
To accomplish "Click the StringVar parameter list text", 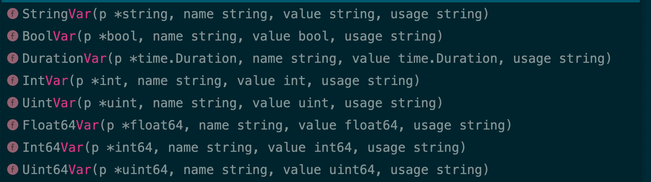I will click(290, 14).
